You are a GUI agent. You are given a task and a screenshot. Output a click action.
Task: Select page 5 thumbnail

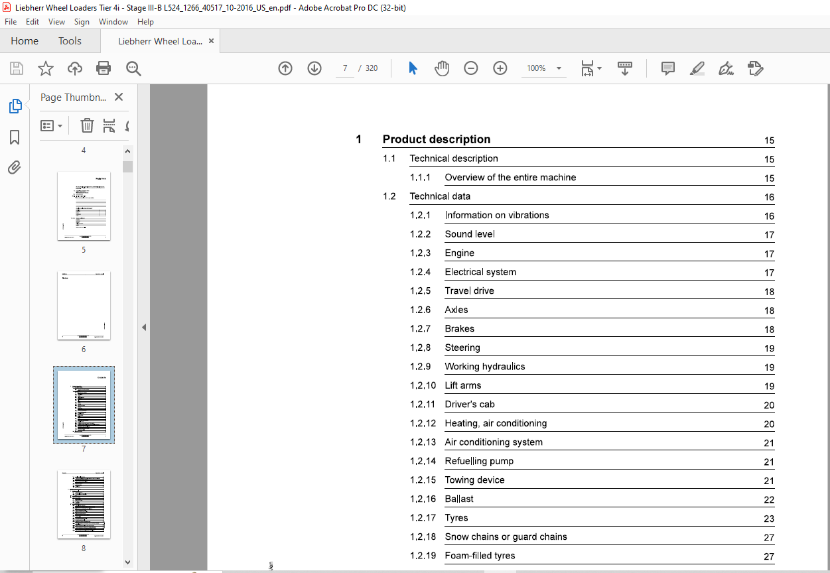(84, 206)
